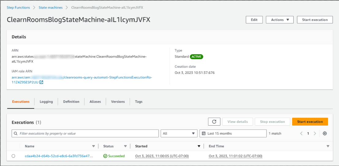Screen dimensions: 339x166
Task: Open the All status filter dropdown
Action: 179,134
